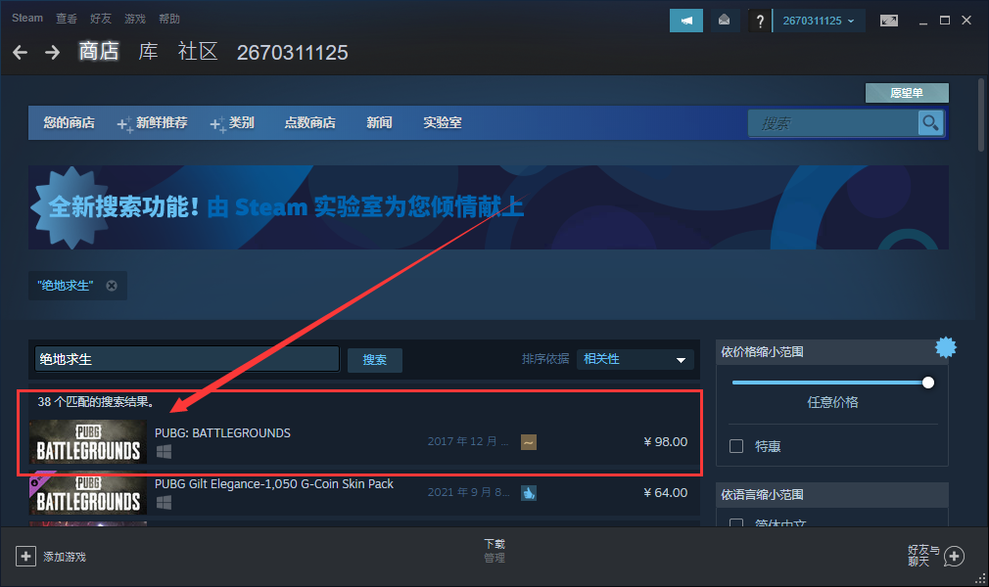The image size is (989, 587).
Task: Open 点数商店 in store navigation
Action: click(x=309, y=123)
